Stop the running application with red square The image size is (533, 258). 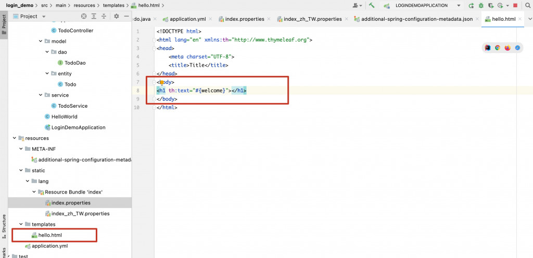(515, 5)
